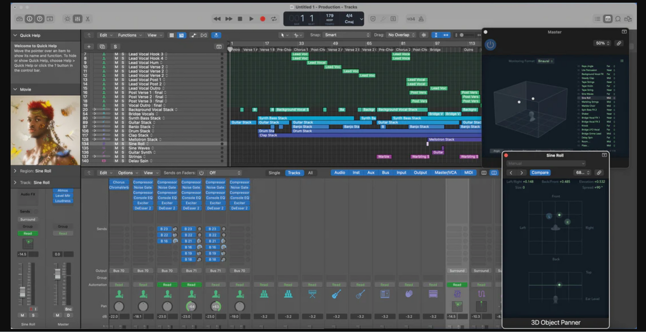Toggle the grid view icon in tracks toolbar
Image resolution: width=646 pixels, height=332 pixels.
[x=172, y=35]
